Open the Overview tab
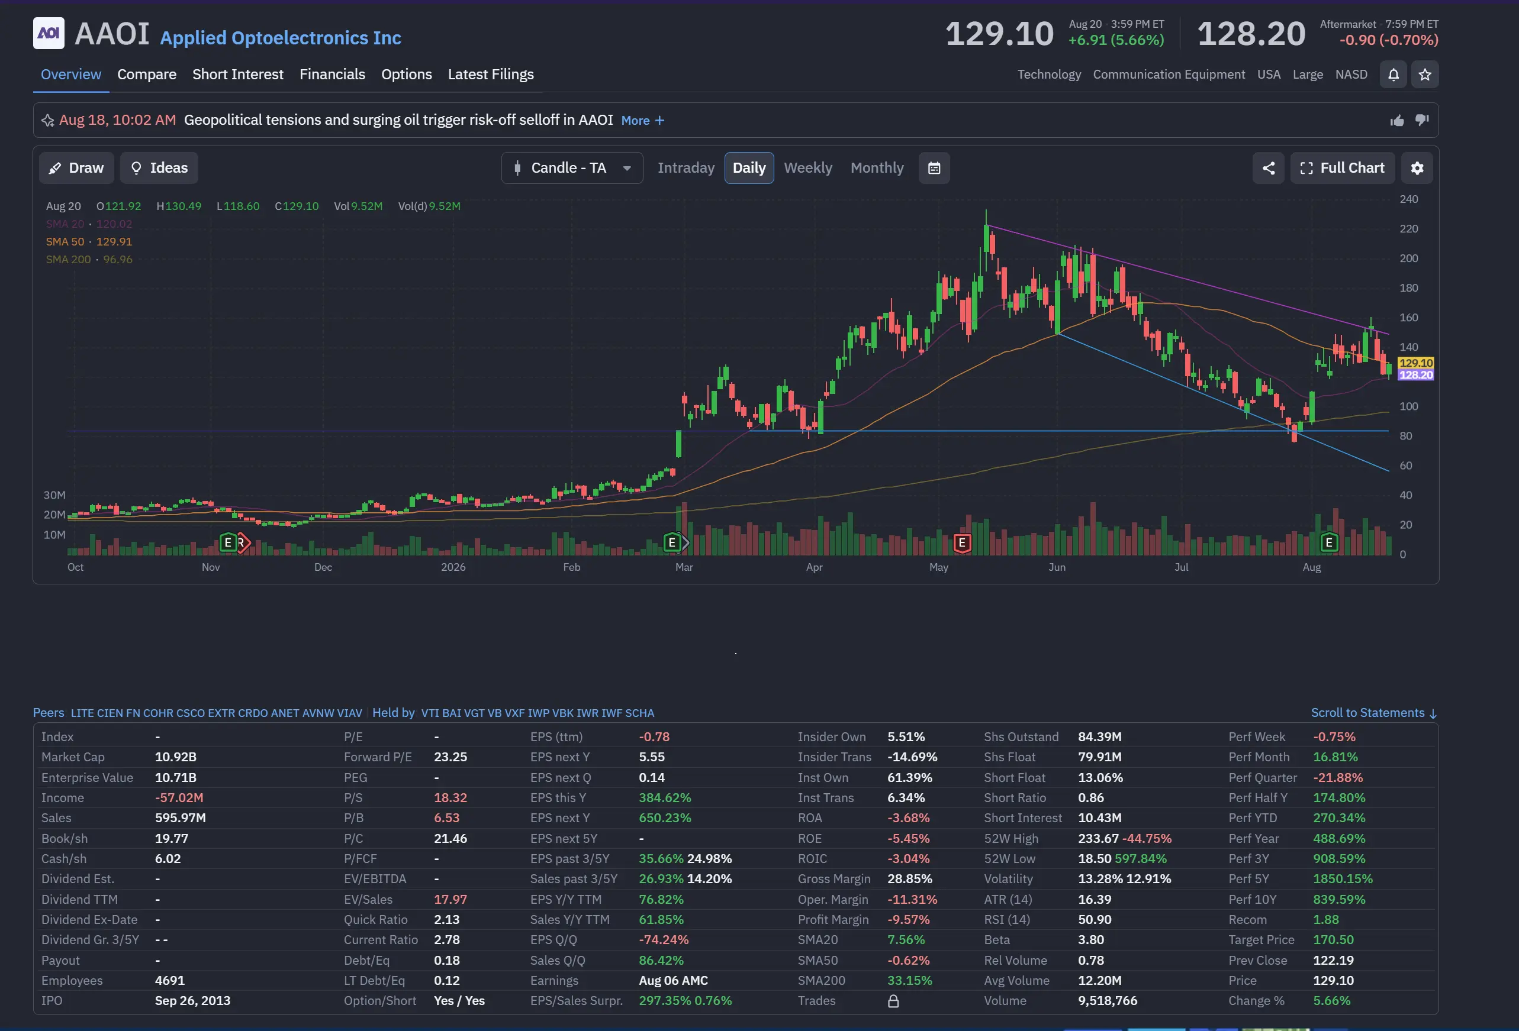The height and width of the screenshot is (1031, 1519). (70, 75)
